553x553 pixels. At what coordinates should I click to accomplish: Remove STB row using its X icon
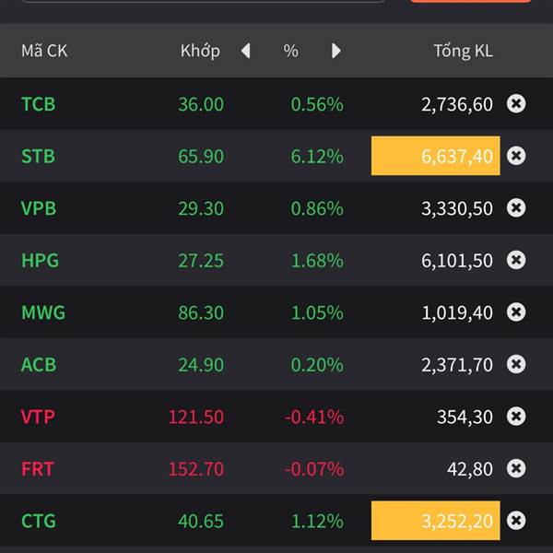[x=516, y=156]
